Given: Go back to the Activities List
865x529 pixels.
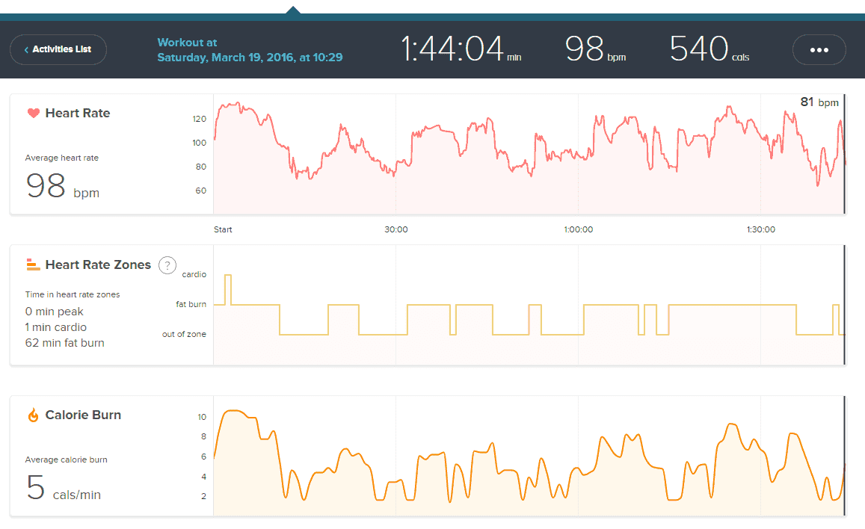Looking at the screenshot, I should (58, 49).
